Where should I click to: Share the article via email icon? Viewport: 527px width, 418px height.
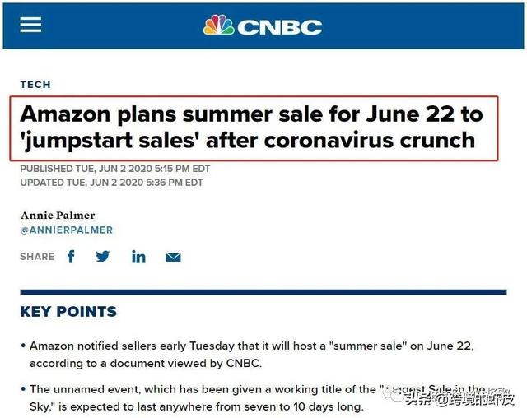pos(174,258)
